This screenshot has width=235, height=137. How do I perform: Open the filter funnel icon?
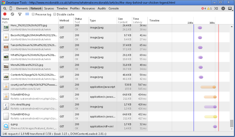click(20, 14)
